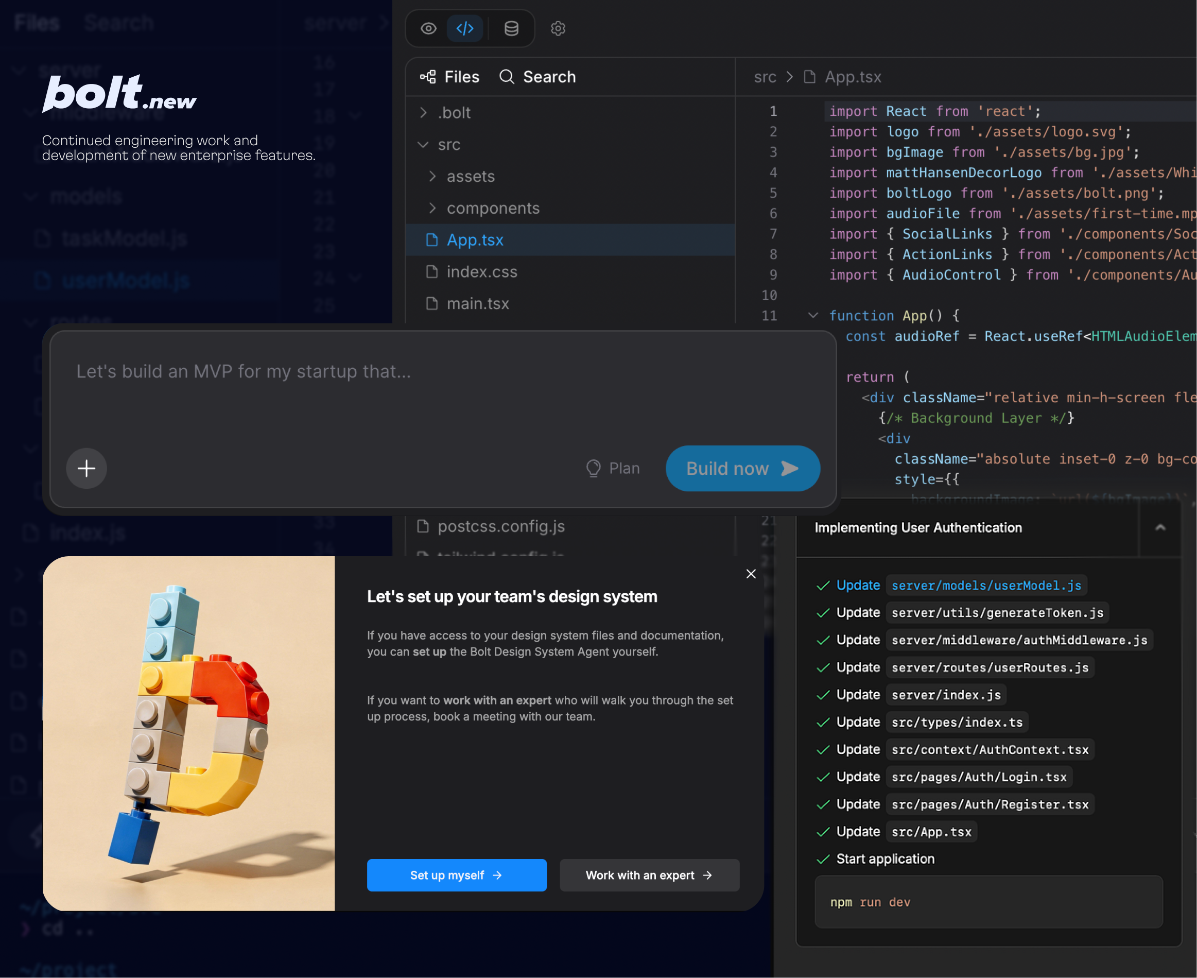Open the database panel icon
1197x978 pixels.
coord(511,28)
